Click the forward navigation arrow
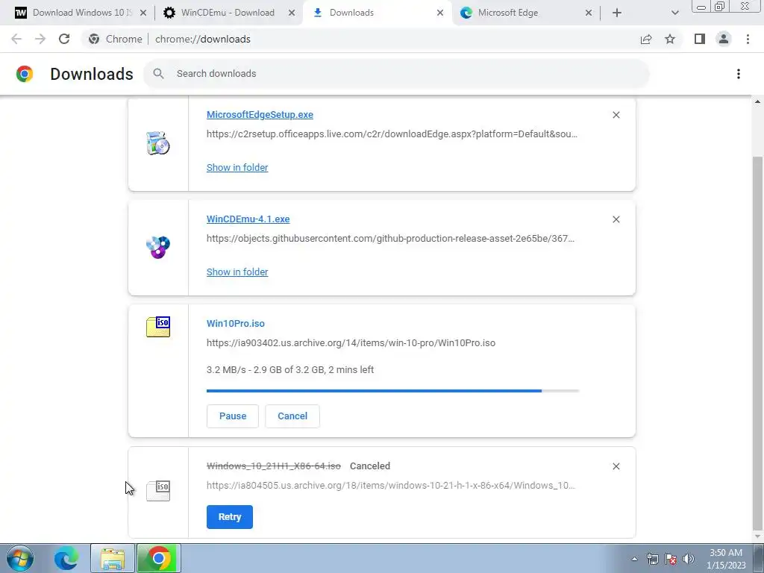Viewport: 764px width, 573px height. click(x=40, y=39)
